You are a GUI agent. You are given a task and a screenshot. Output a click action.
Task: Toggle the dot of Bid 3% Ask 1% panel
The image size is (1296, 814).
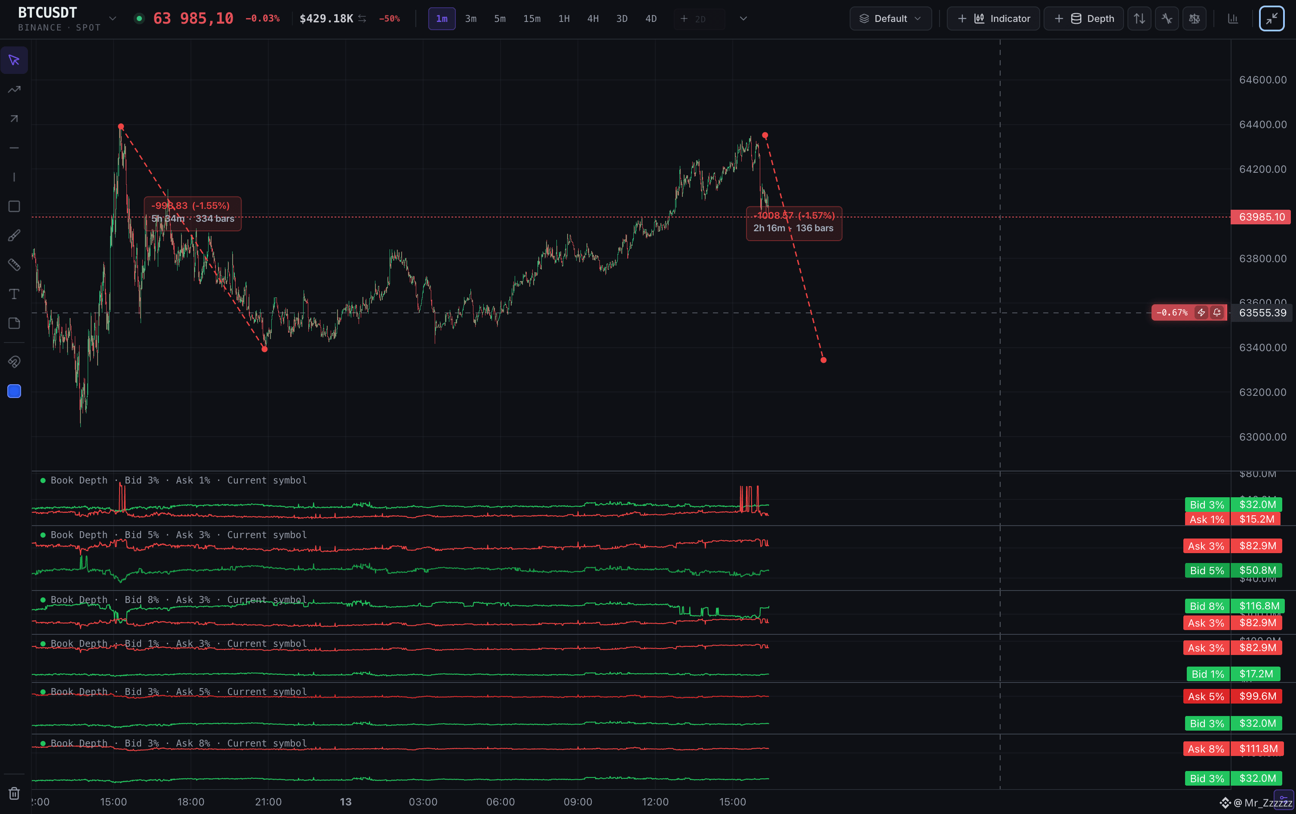[x=43, y=480]
